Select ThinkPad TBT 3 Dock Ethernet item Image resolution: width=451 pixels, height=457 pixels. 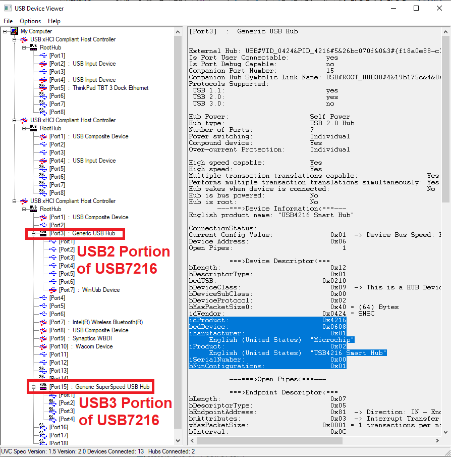pos(99,88)
